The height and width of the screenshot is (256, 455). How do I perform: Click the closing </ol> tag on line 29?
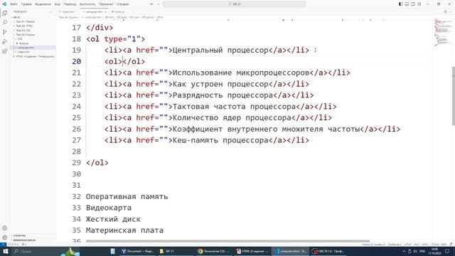[97, 163]
